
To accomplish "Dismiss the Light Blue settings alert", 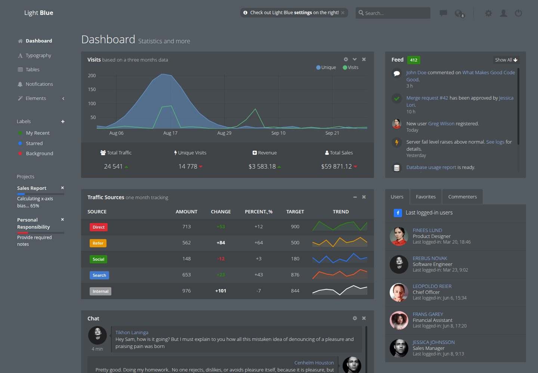I will click(343, 13).
